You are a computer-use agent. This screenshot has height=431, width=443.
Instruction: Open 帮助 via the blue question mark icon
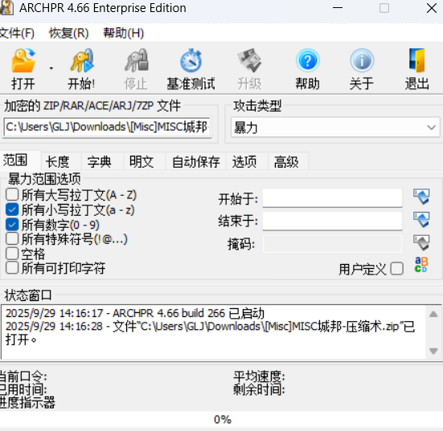[308, 61]
